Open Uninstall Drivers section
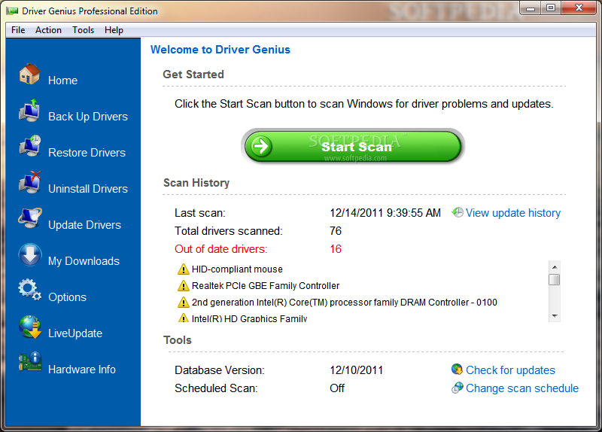The image size is (602, 432). point(88,189)
